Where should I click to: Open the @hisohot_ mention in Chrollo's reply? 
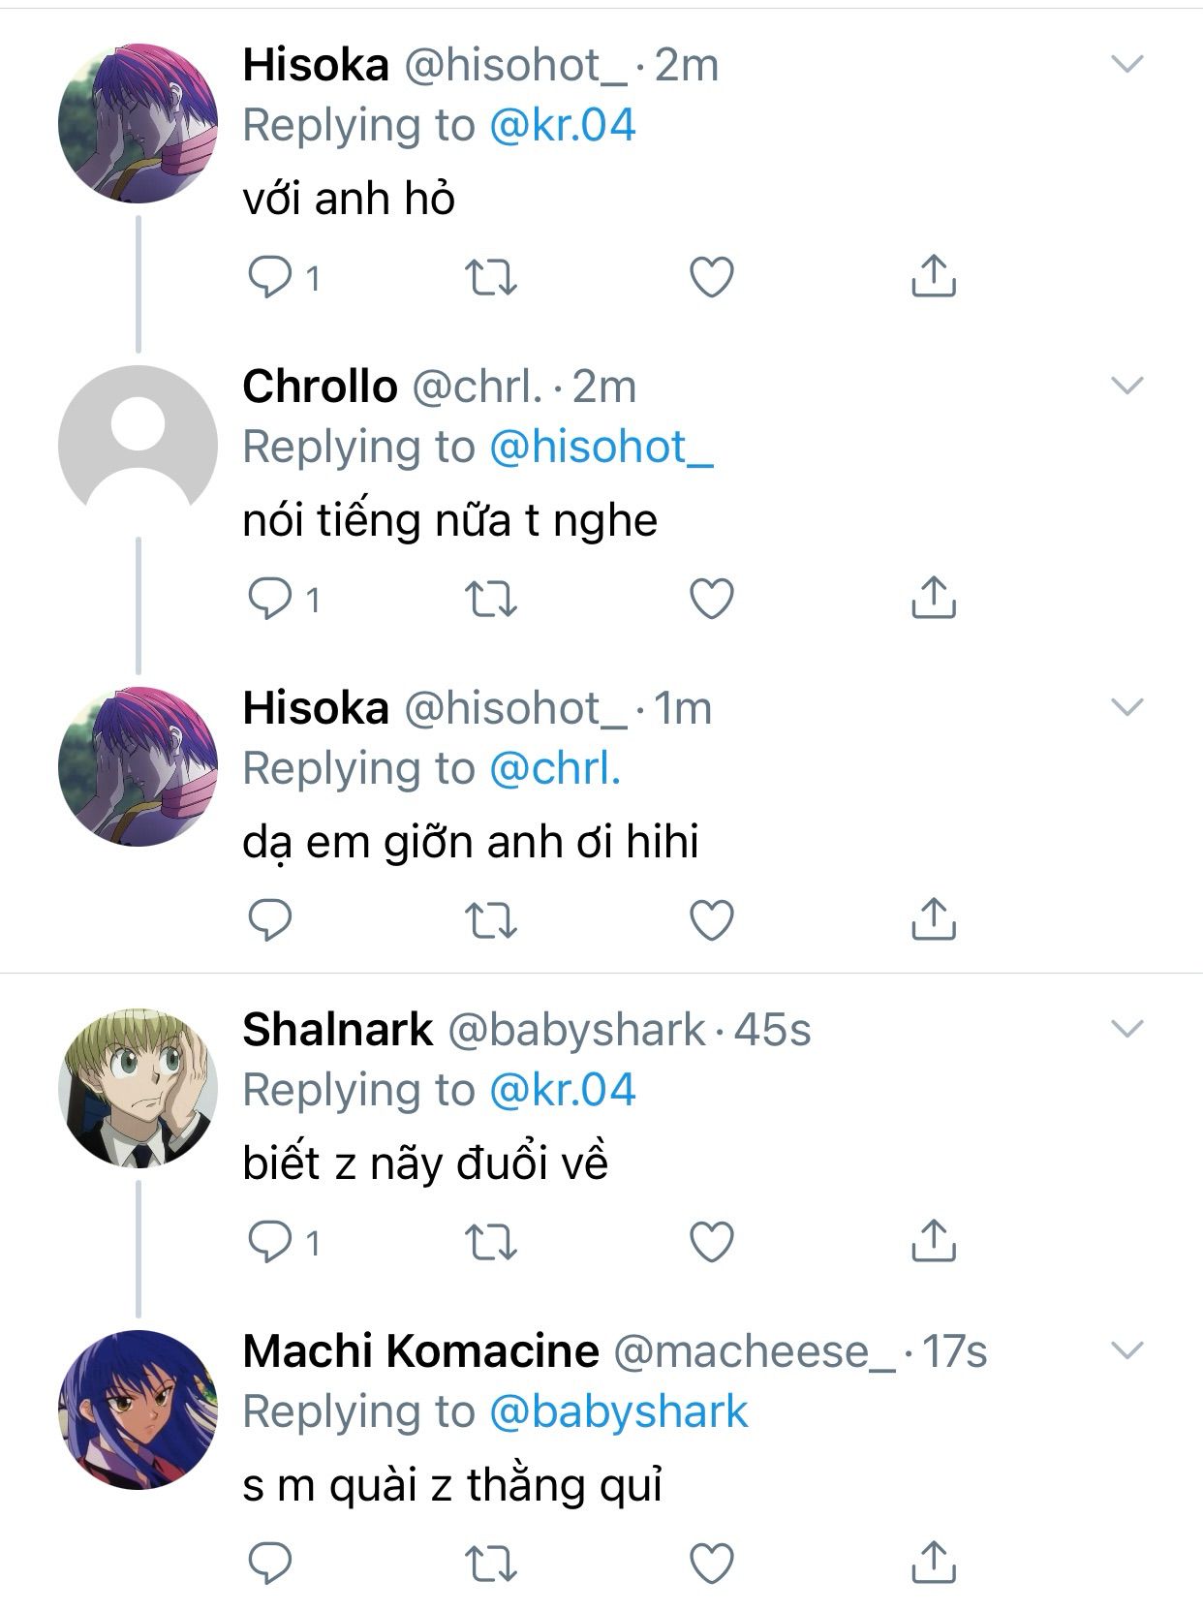(x=601, y=448)
